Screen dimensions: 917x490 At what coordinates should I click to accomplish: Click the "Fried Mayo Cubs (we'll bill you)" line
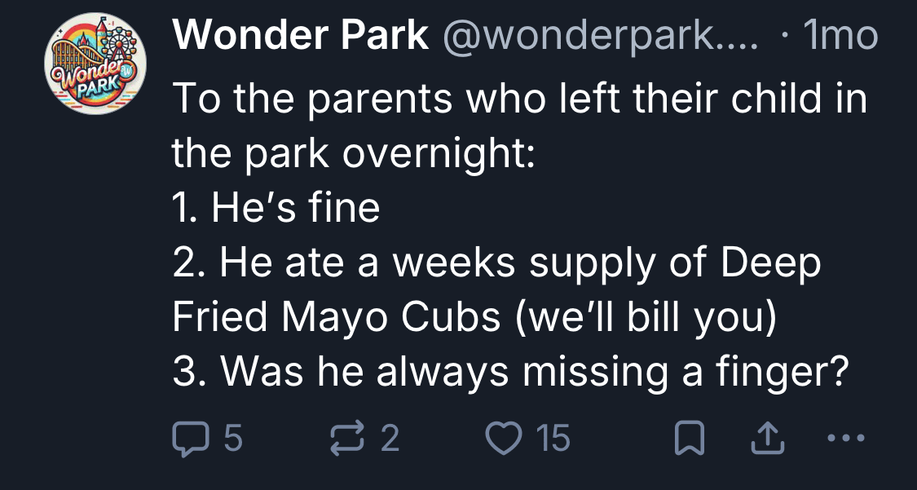(472, 318)
